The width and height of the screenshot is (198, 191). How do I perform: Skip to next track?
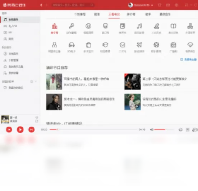pyautogui.click(x=31, y=129)
